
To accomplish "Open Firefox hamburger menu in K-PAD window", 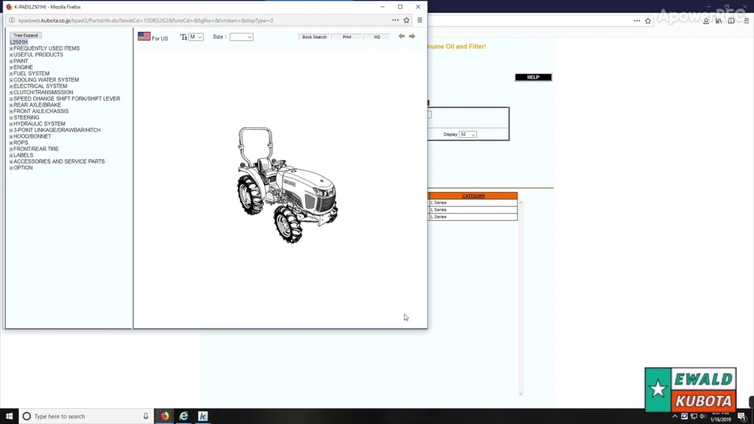I will 419,20.
